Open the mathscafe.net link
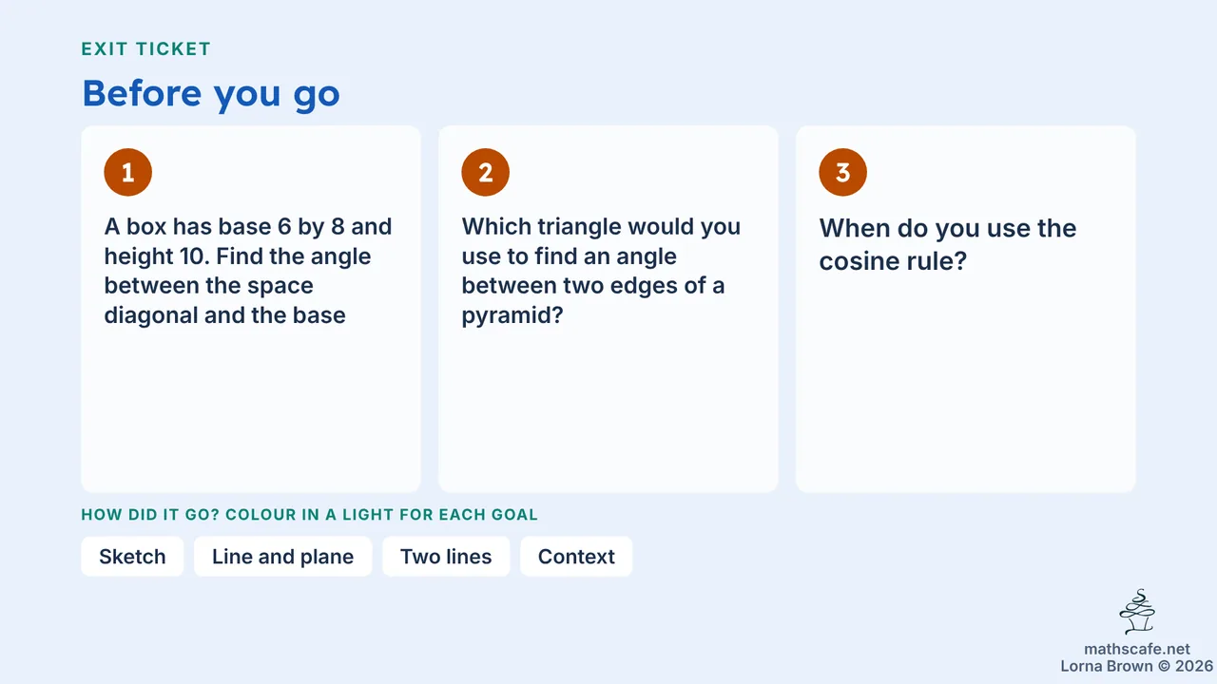This screenshot has height=684, width=1217. click(1137, 650)
